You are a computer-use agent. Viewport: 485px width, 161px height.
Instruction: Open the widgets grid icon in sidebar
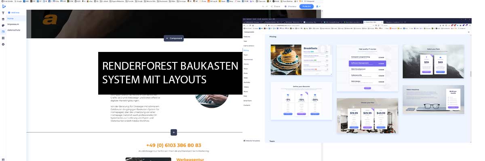[3, 38]
